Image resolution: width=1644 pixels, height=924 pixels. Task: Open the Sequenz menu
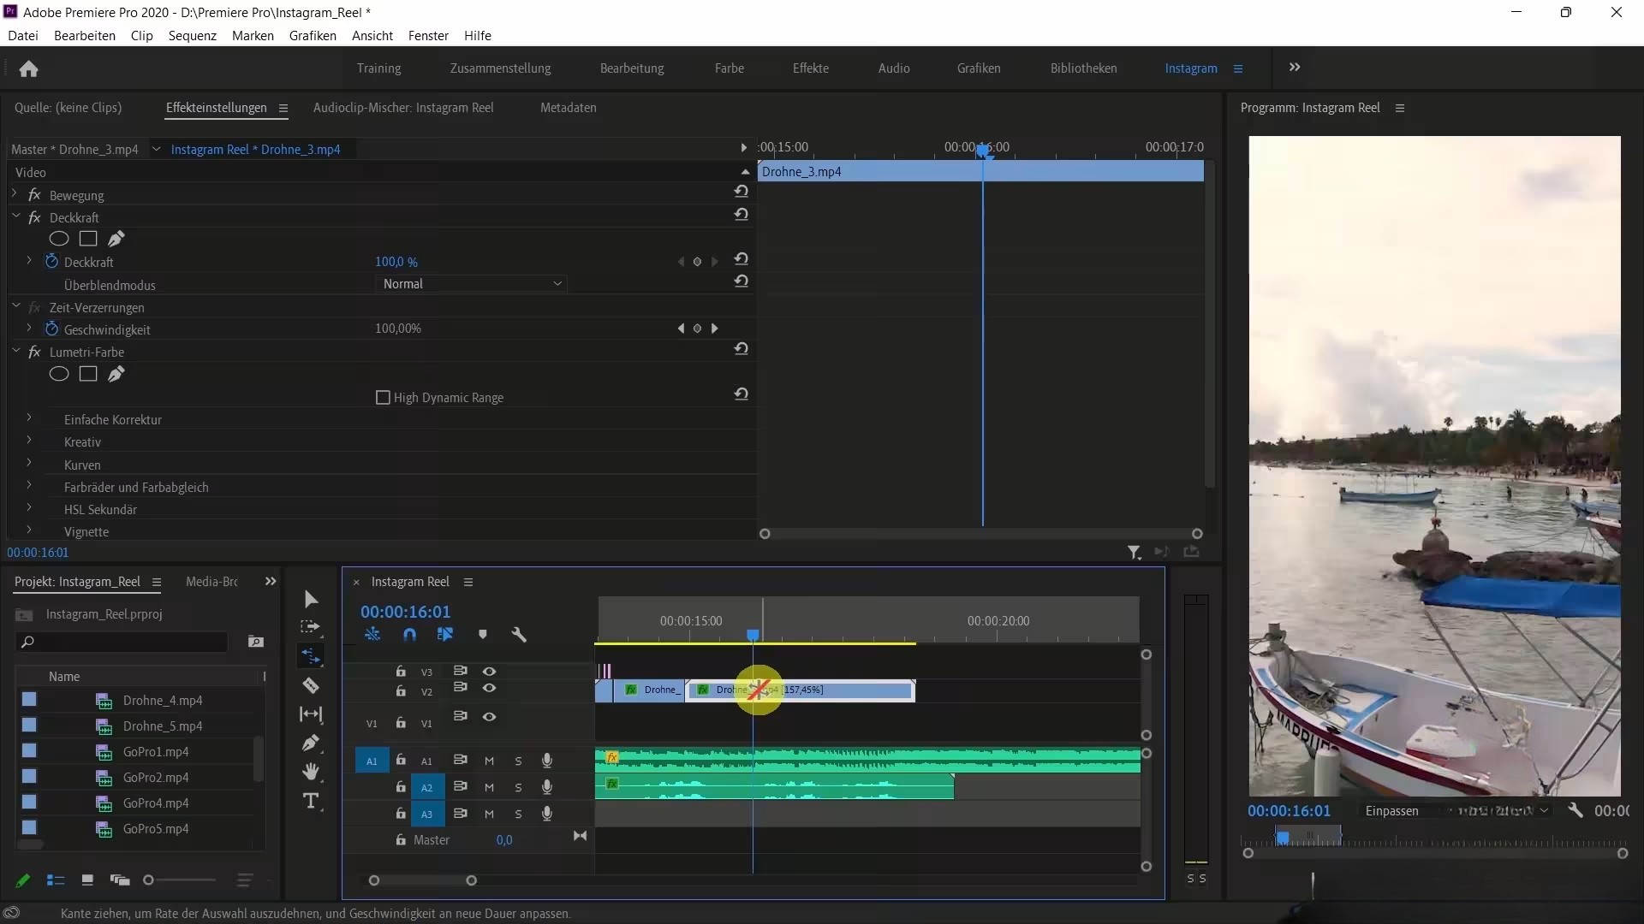pos(192,36)
